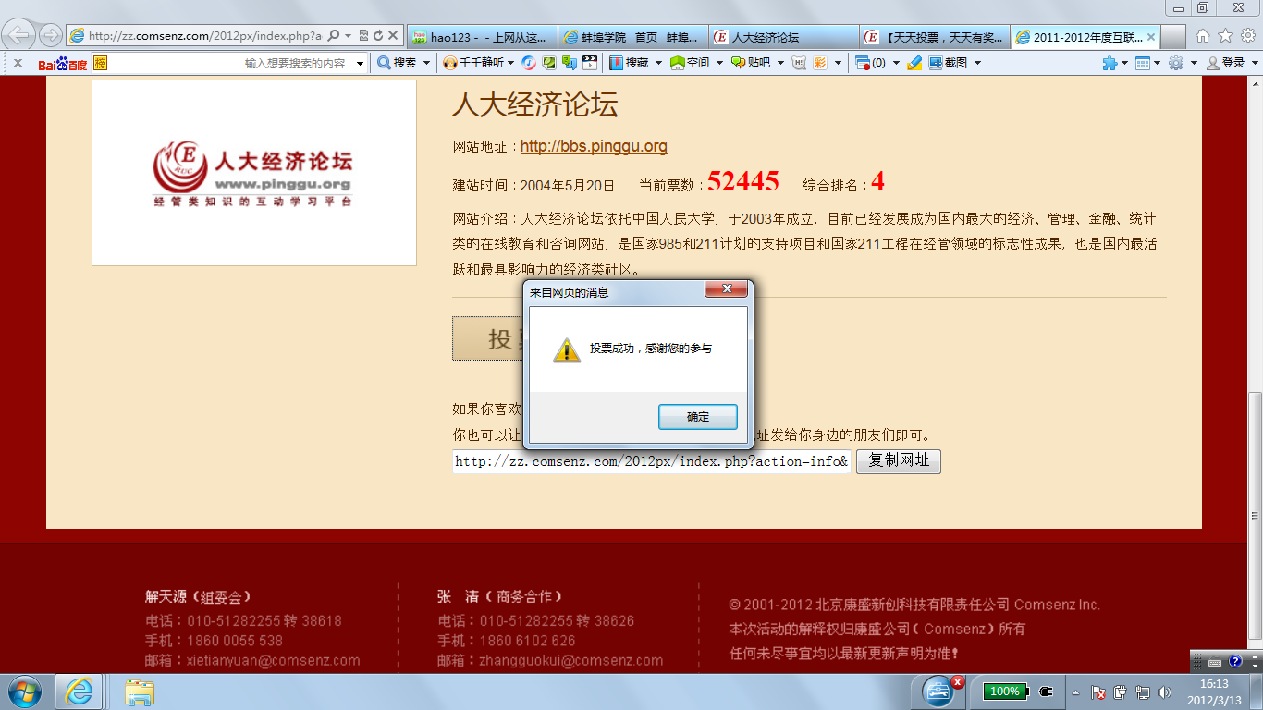Screen dimensions: 1263x710
Task: Expand the 千千静听 dropdown arrow
Action: coord(512,64)
